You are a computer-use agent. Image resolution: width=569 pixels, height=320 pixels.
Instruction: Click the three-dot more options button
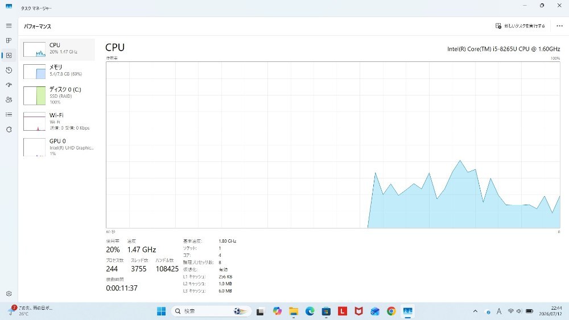tap(559, 26)
